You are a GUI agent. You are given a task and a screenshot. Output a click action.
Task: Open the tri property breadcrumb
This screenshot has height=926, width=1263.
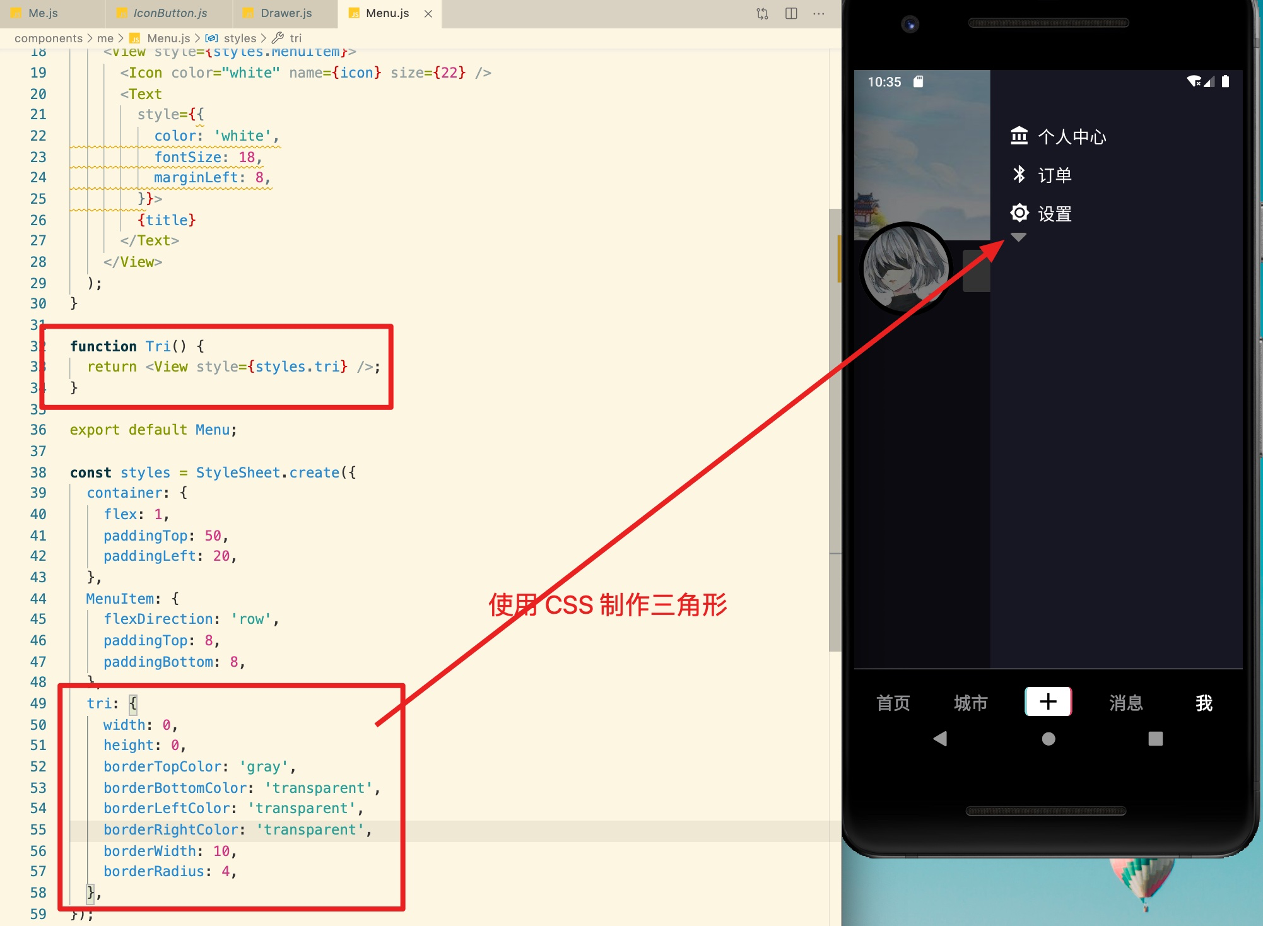click(288, 38)
